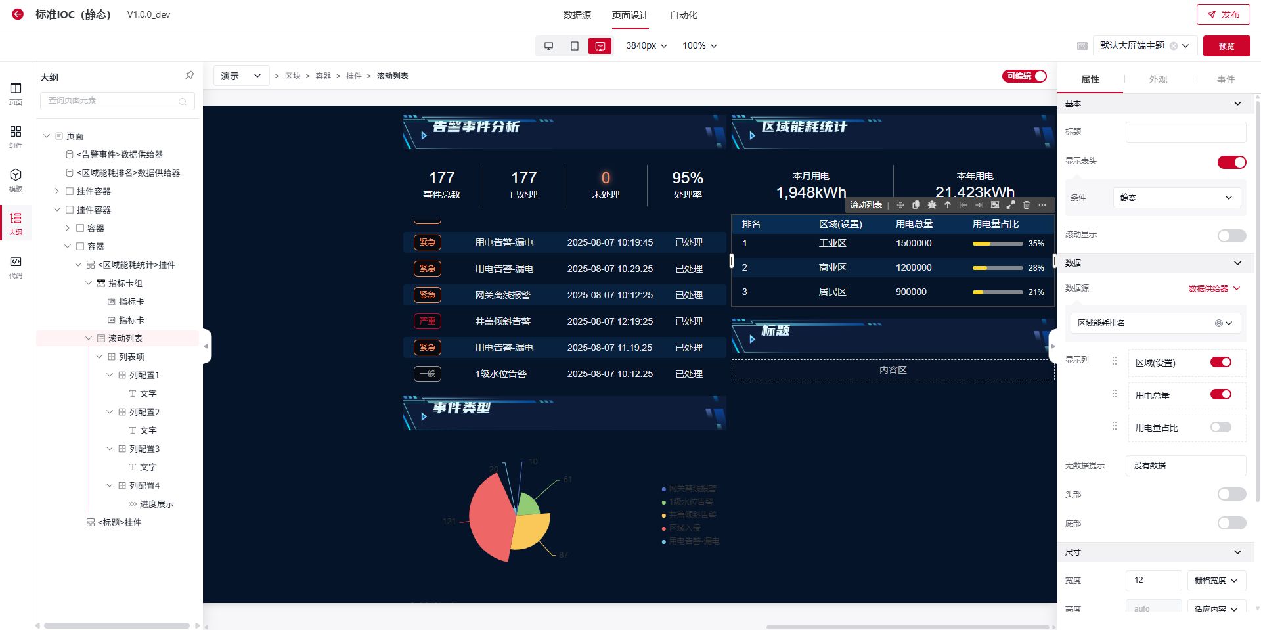Open the 代码 code sidebar panel
The image size is (1261, 630).
16,267
